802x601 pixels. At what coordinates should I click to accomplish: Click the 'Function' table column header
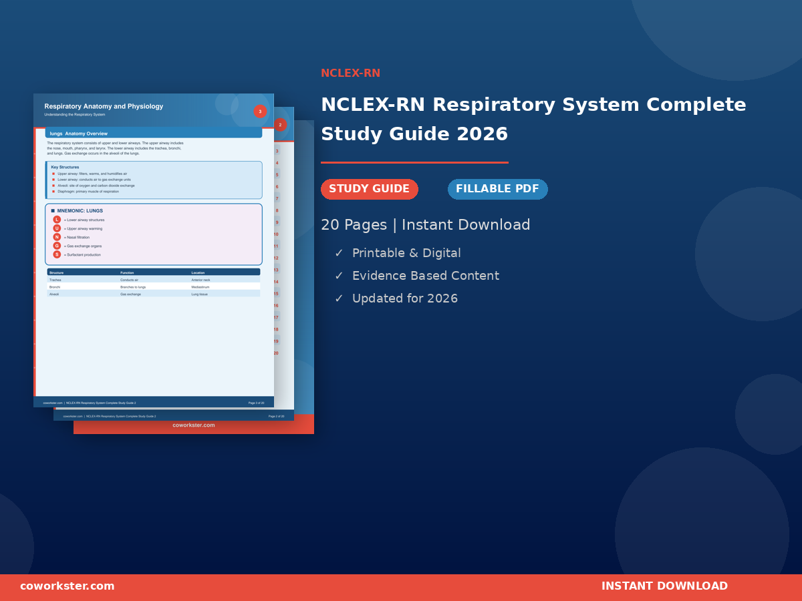[x=127, y=272]
